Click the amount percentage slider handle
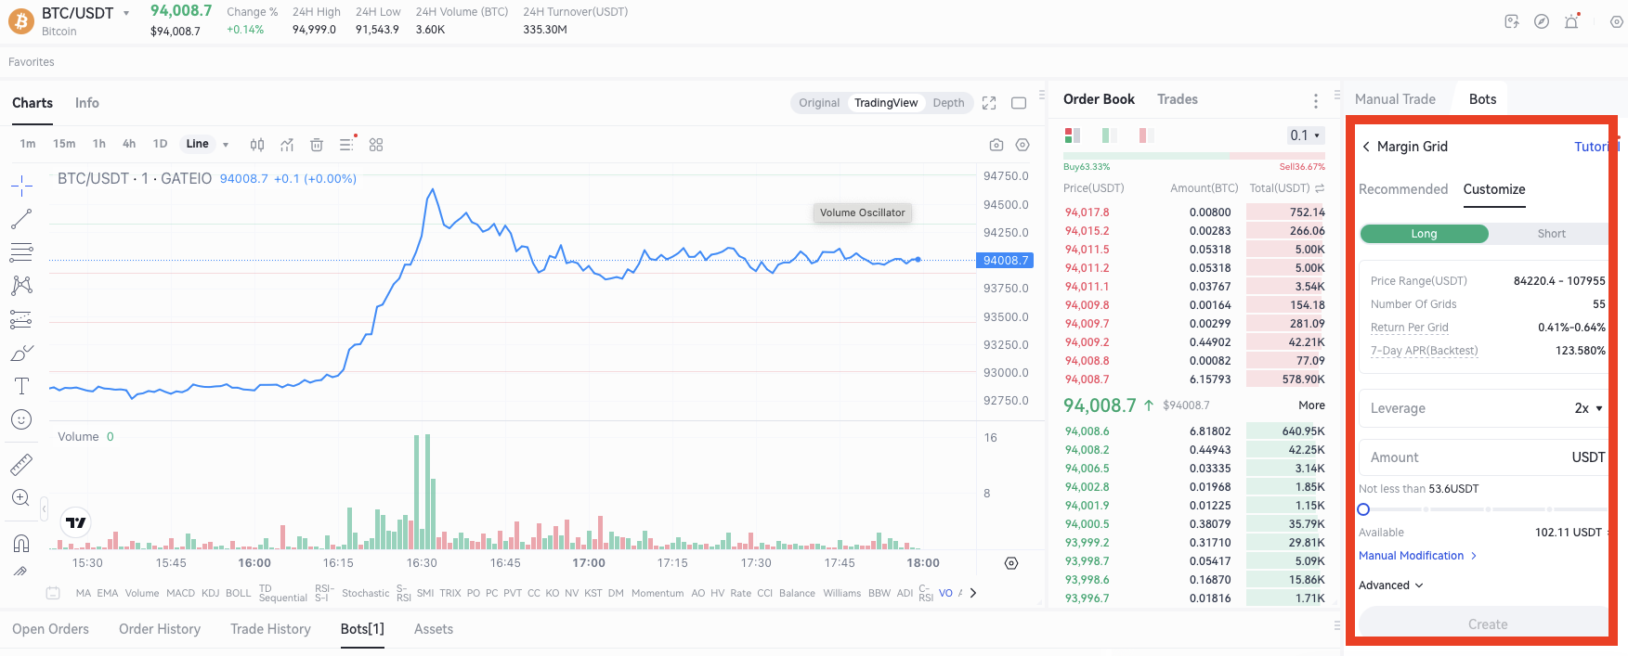This screenshot has height=656, width=1628. tap(1363, 509)
